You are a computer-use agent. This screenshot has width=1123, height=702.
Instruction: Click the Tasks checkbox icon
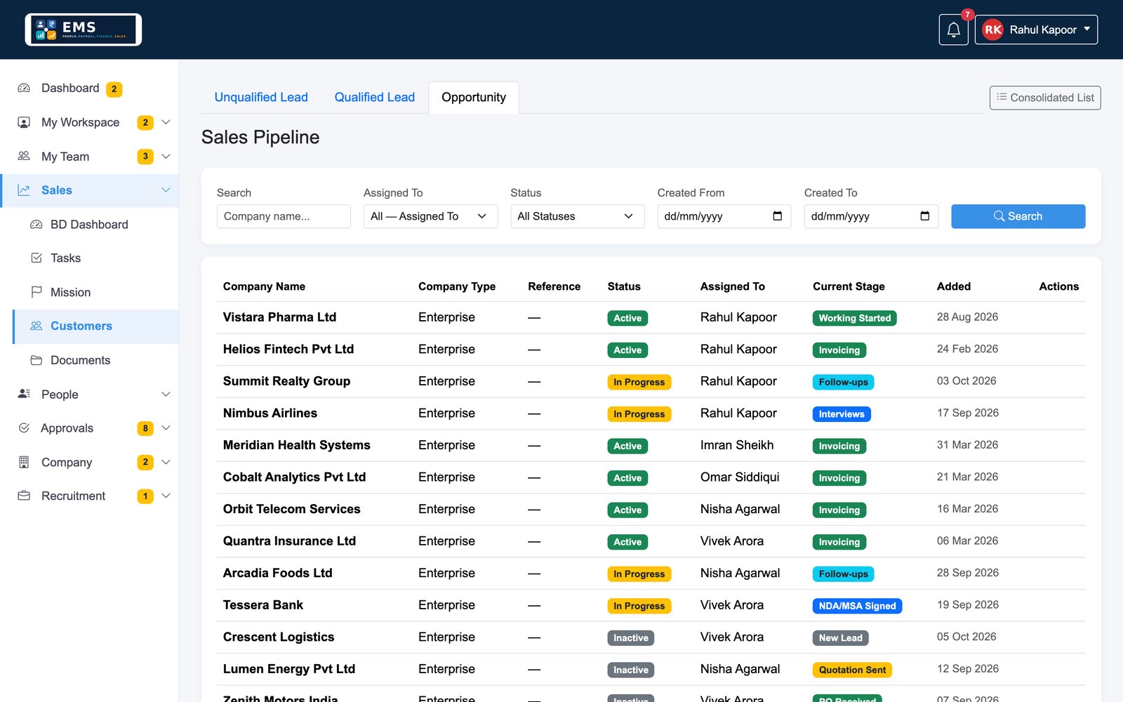coord(36,258)
